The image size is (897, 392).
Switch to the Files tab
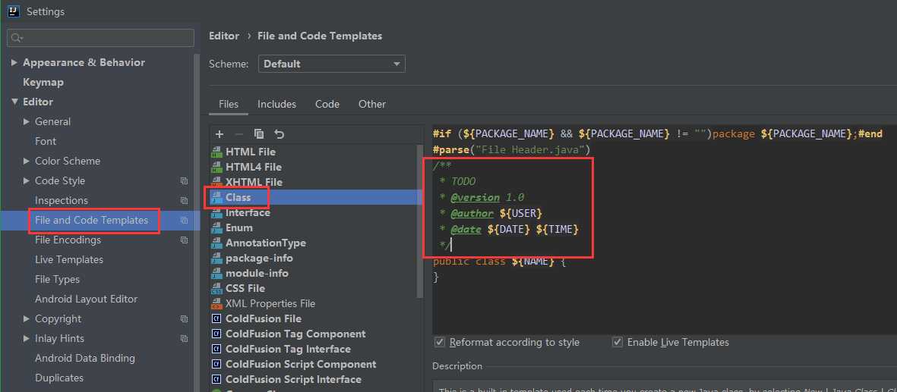[229, 104]
